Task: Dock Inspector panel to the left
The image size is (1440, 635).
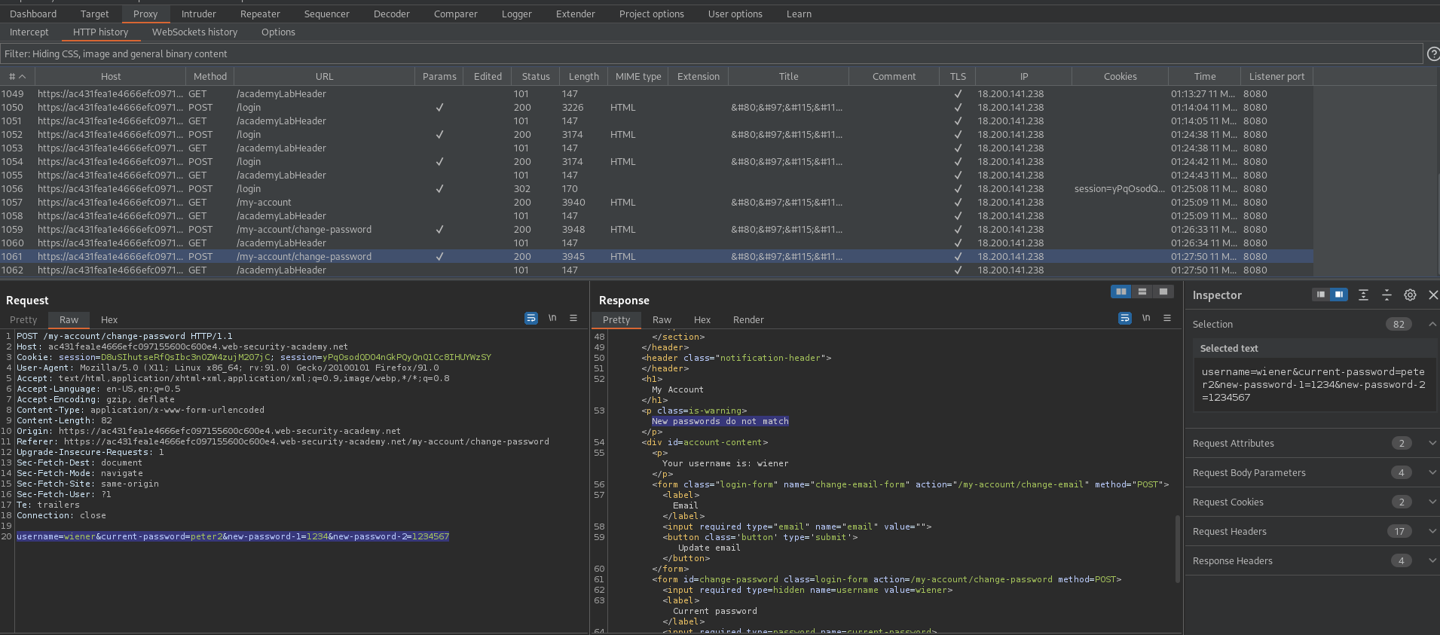Action: 1321,295
